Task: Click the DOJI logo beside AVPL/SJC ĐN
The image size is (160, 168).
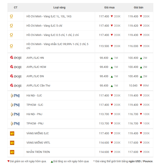Action: pos(16,76)
